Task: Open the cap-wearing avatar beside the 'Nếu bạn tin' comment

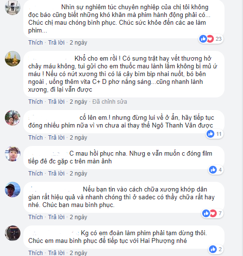Action: click(x=13, y=190)
